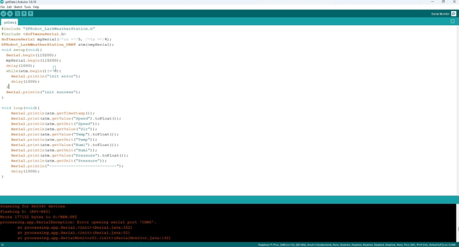Click the SoftwareSerial include line

point(34,34)
